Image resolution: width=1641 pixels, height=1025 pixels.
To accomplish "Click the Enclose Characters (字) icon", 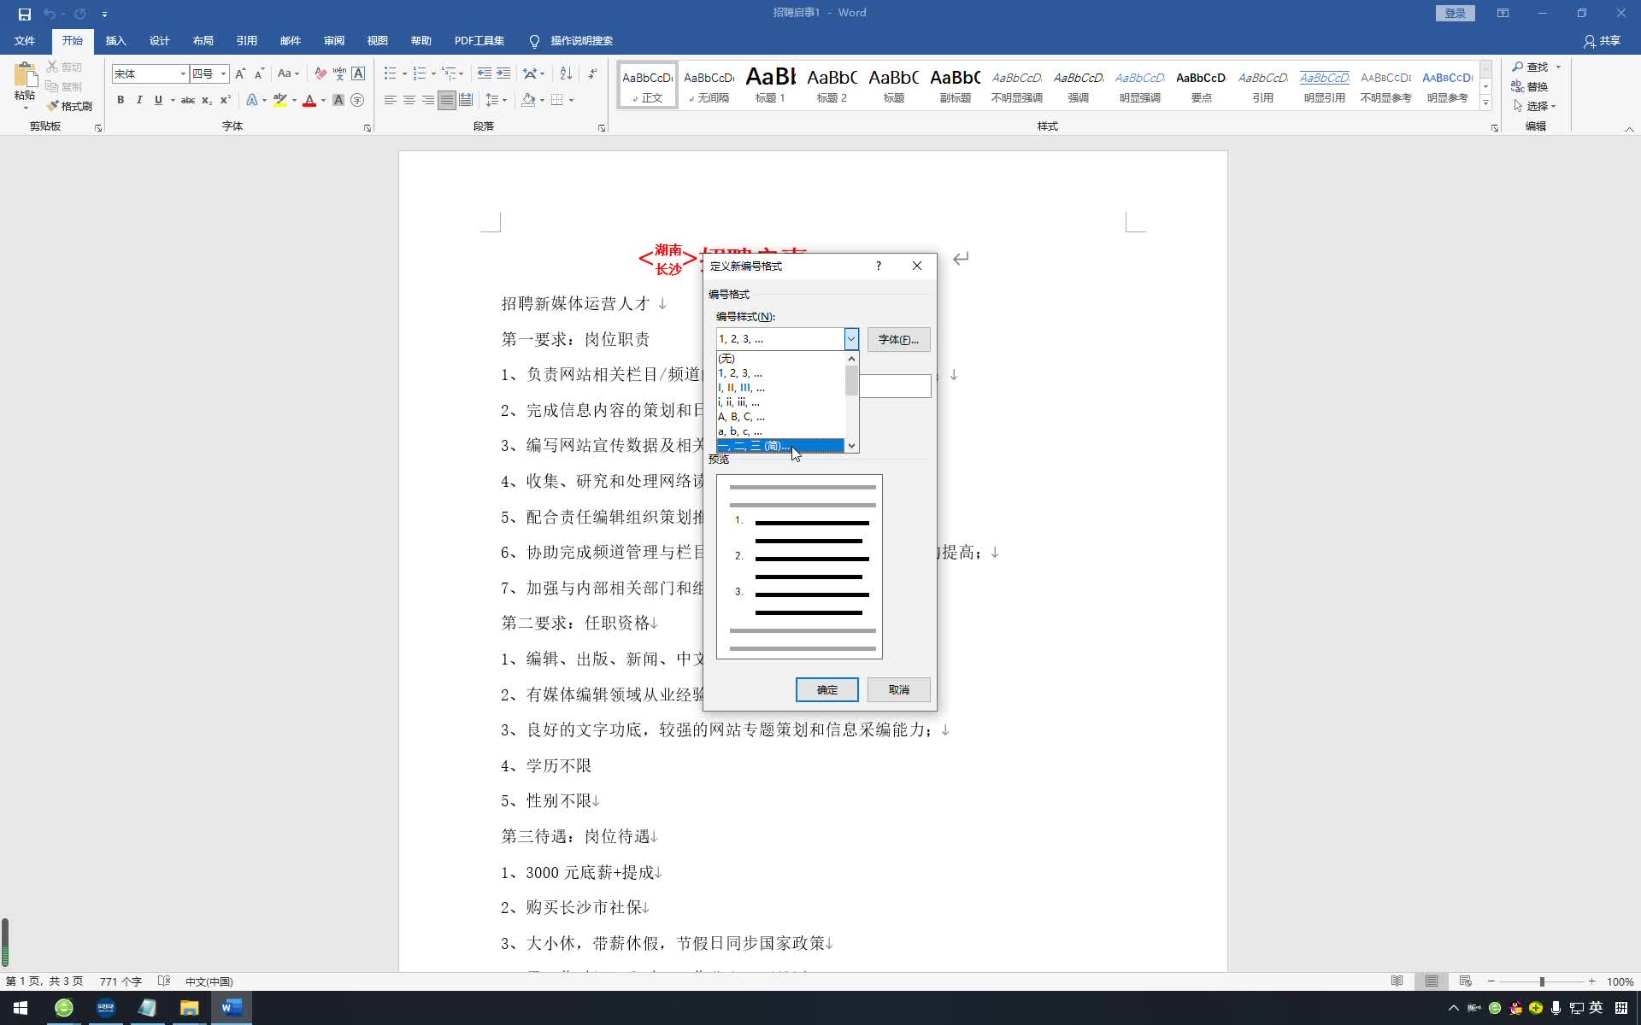I will tap(357, 100).
